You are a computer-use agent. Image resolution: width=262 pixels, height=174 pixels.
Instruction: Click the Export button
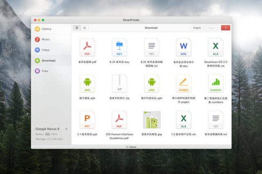point(211,28)
